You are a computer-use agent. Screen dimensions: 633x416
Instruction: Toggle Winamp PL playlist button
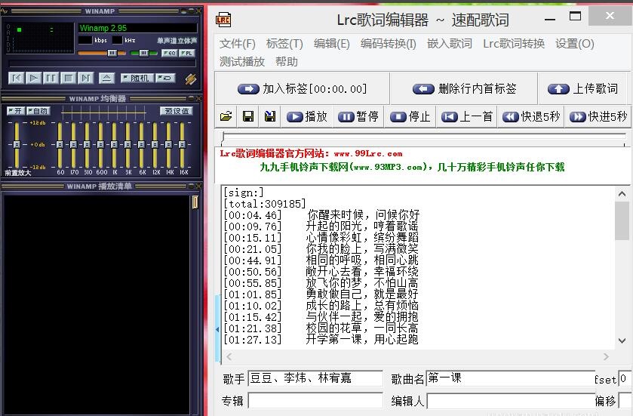point(186,54)
